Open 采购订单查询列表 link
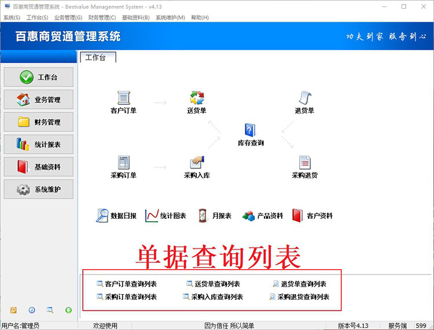Viewport: 434px width, 330px height. point(127,297)
